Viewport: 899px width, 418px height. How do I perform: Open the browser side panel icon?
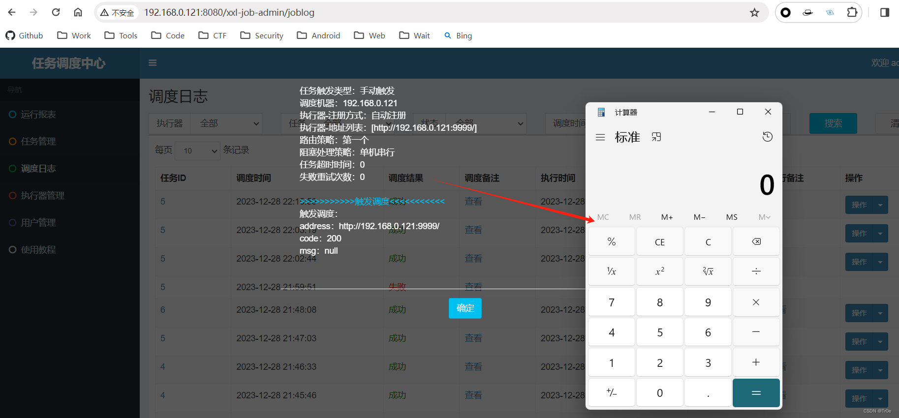[884, 12]
